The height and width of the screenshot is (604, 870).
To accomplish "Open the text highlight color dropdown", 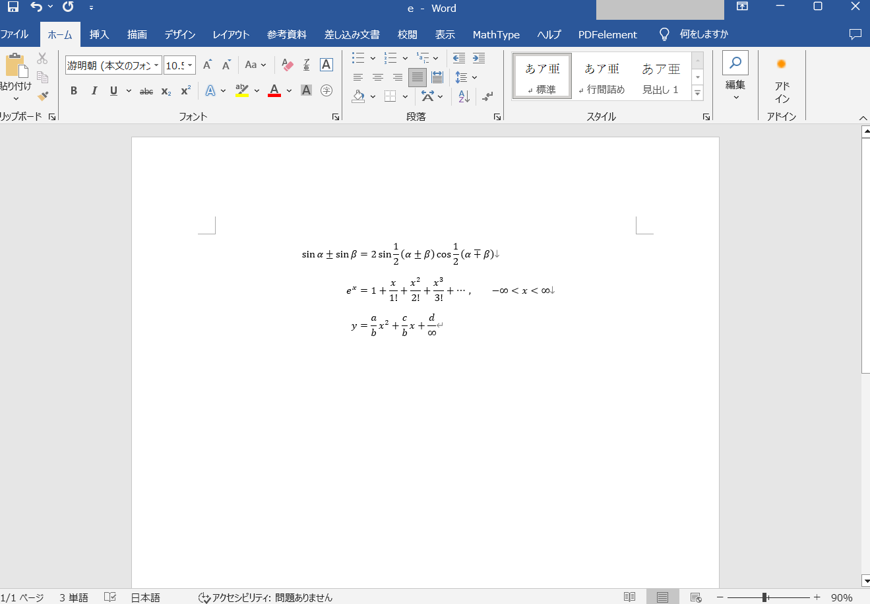I will pos(257,90).
